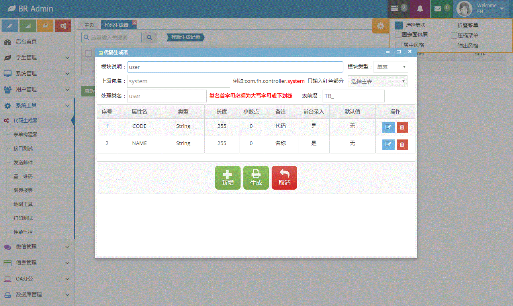Click the green 新增 button
This screenshot has width=513, height=306.
tap(228, 178)
